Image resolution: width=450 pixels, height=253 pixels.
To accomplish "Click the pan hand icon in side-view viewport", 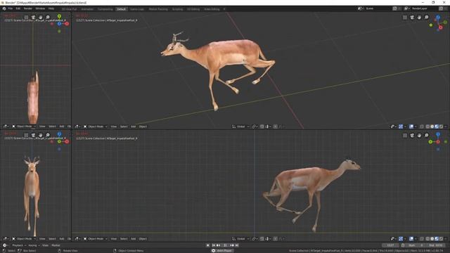I will click(x=419, y=136).
